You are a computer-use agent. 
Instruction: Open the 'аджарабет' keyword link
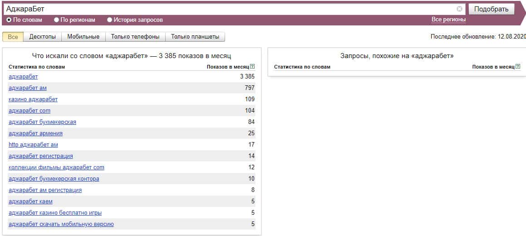tap(23, 76)
